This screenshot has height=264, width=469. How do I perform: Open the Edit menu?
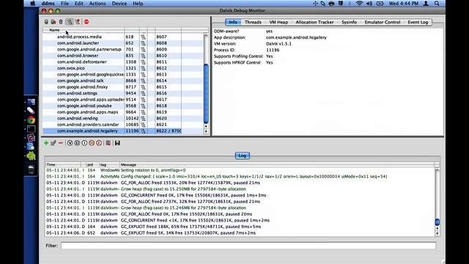pos(78,4)
